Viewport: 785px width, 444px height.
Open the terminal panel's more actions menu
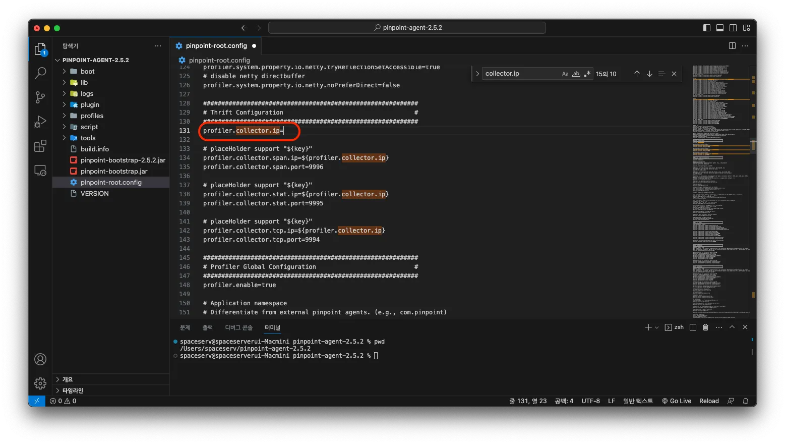[719, 327]
